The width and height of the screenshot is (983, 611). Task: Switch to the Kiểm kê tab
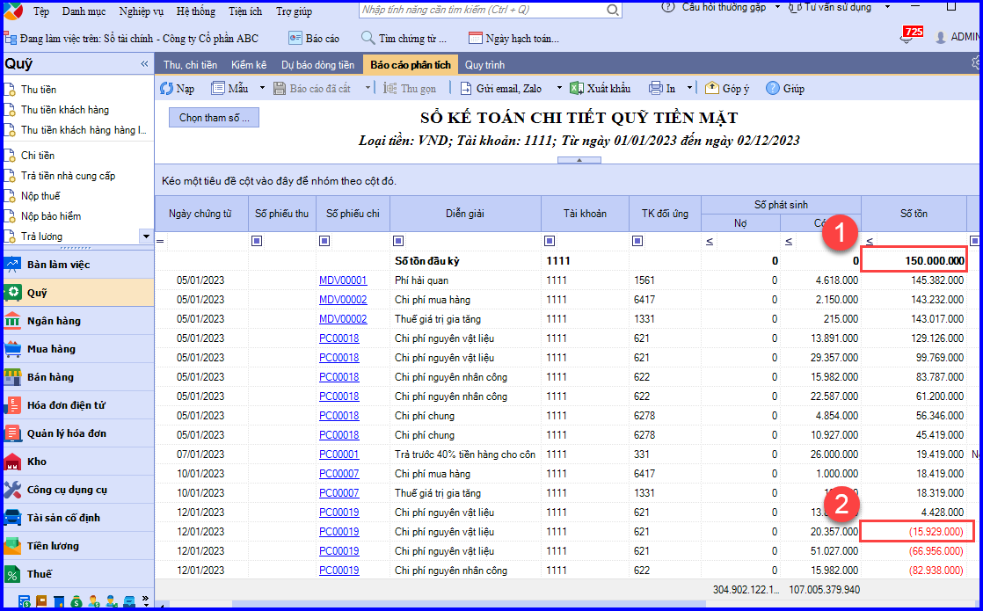pos(249,64)
